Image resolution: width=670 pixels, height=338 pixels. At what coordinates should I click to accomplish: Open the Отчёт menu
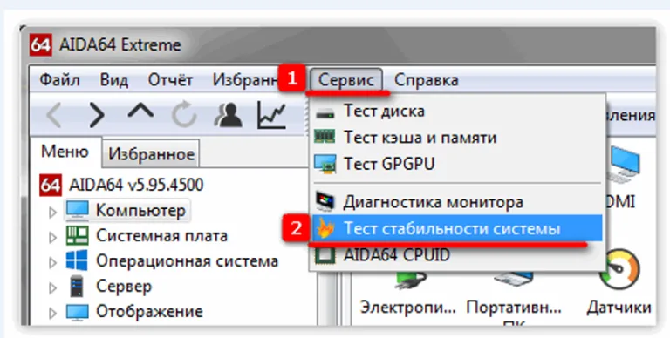170,80
